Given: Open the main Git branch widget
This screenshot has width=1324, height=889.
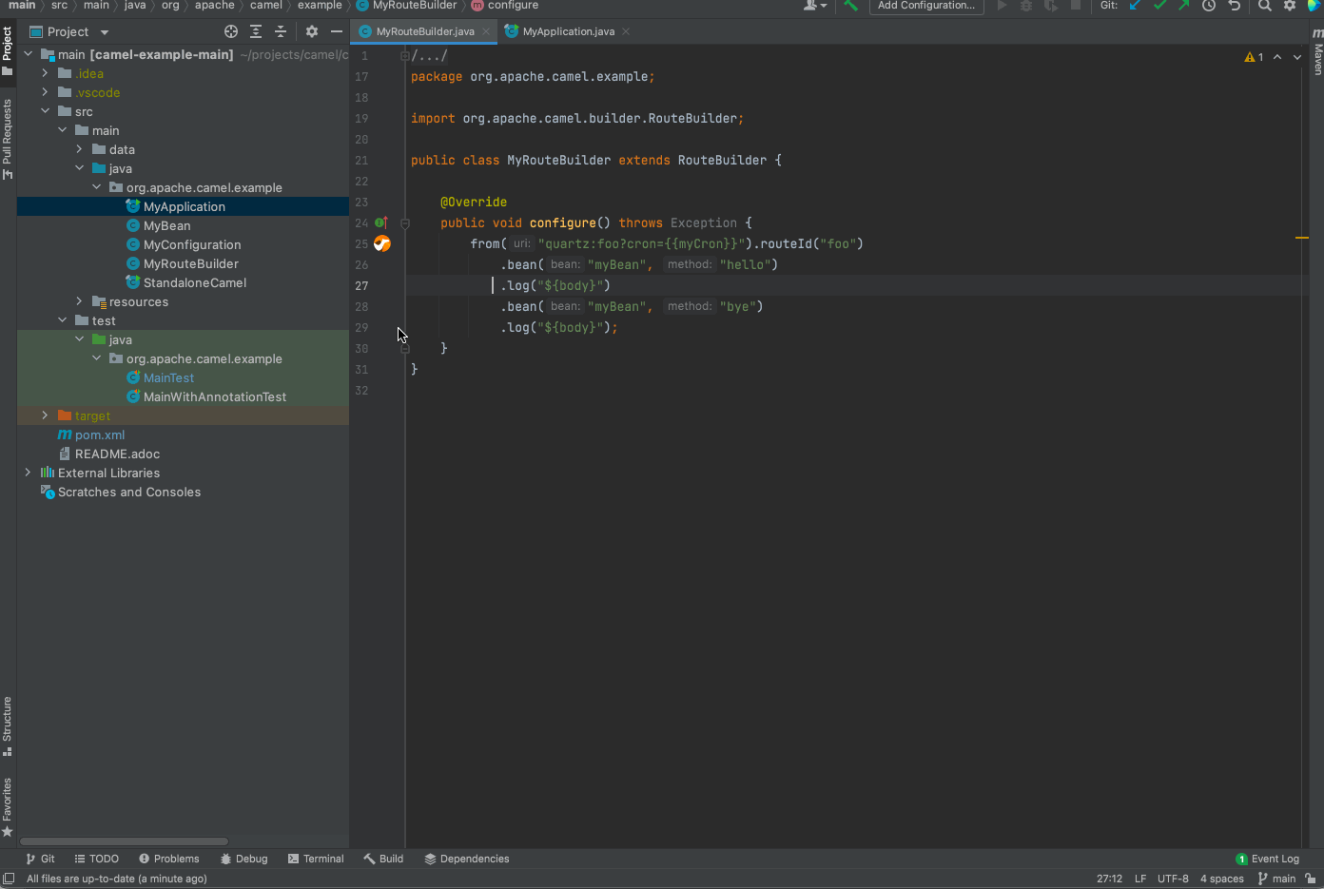Looking at the screenshot, I should coord(1276,879).
